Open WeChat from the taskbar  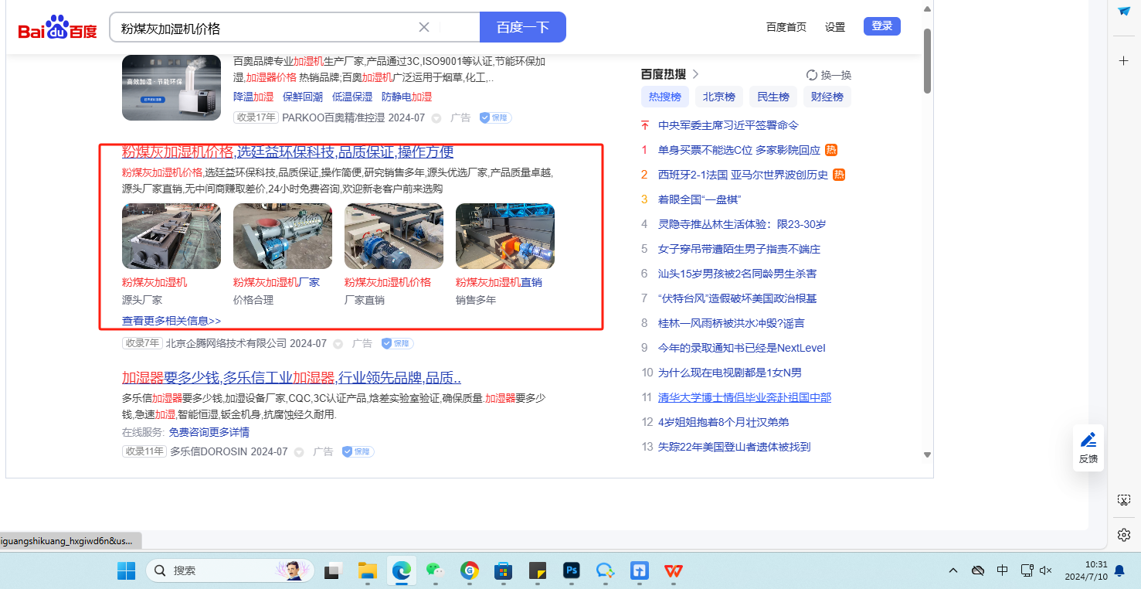[436, 571]
